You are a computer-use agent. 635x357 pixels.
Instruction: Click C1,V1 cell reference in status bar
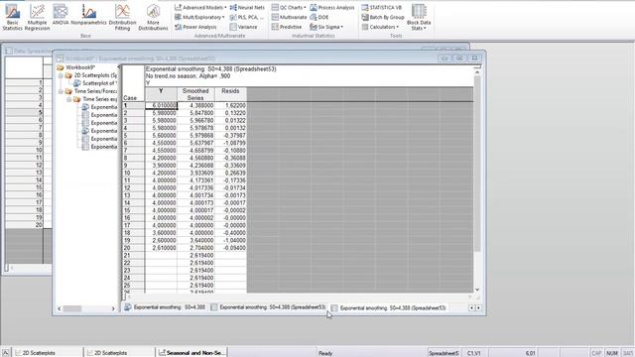point(474,353)
